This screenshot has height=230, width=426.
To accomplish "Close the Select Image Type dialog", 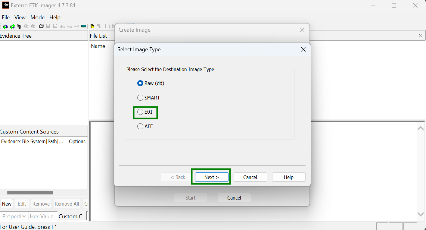I will (x=303, y=49).
